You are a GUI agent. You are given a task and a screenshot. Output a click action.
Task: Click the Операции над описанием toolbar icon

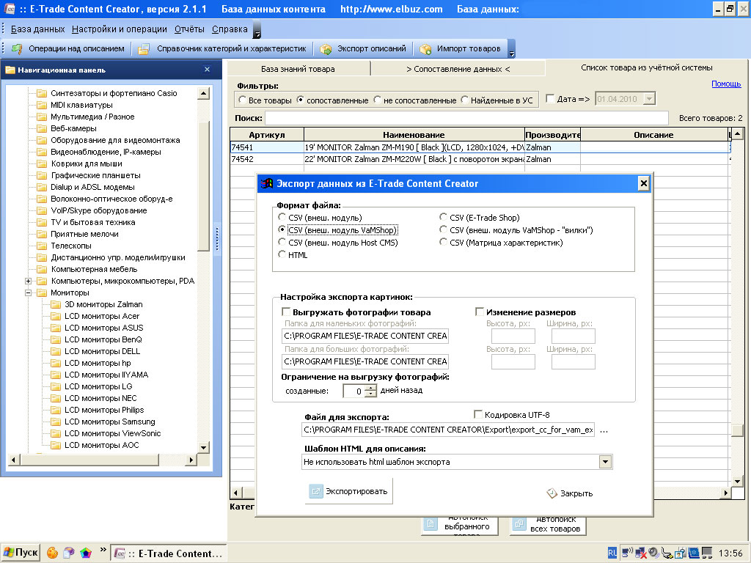pyautogui.click(x=17, y=49)
